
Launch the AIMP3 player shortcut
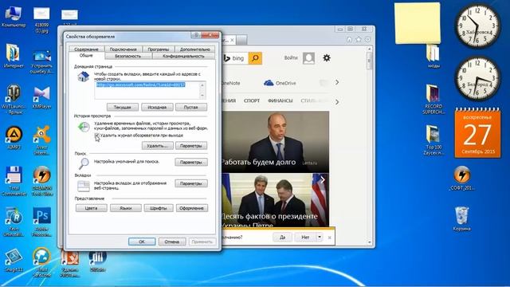point(14,138)
